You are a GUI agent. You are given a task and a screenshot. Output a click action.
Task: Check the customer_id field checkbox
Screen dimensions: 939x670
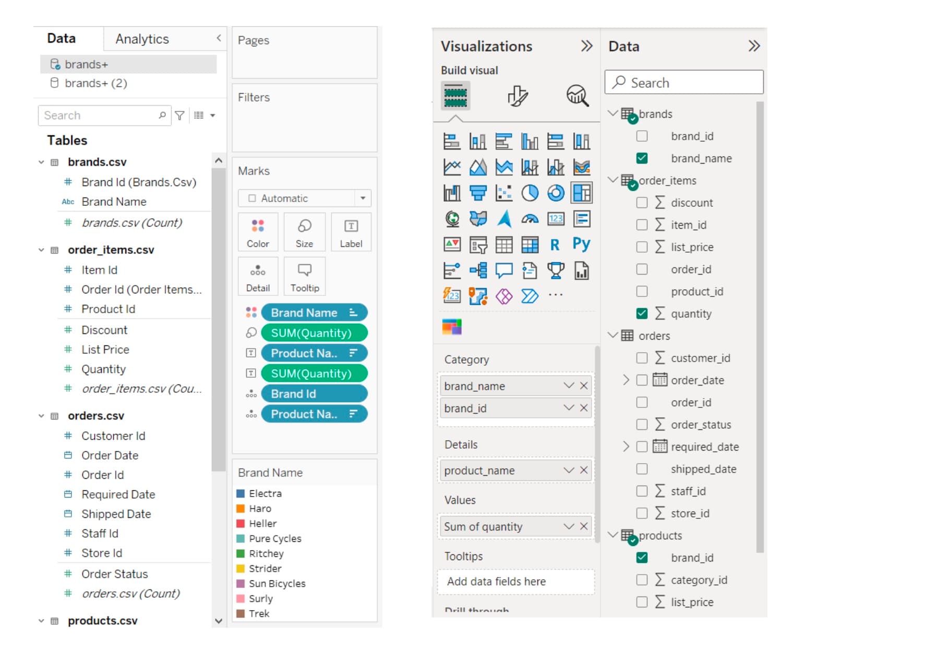point(642,358)
